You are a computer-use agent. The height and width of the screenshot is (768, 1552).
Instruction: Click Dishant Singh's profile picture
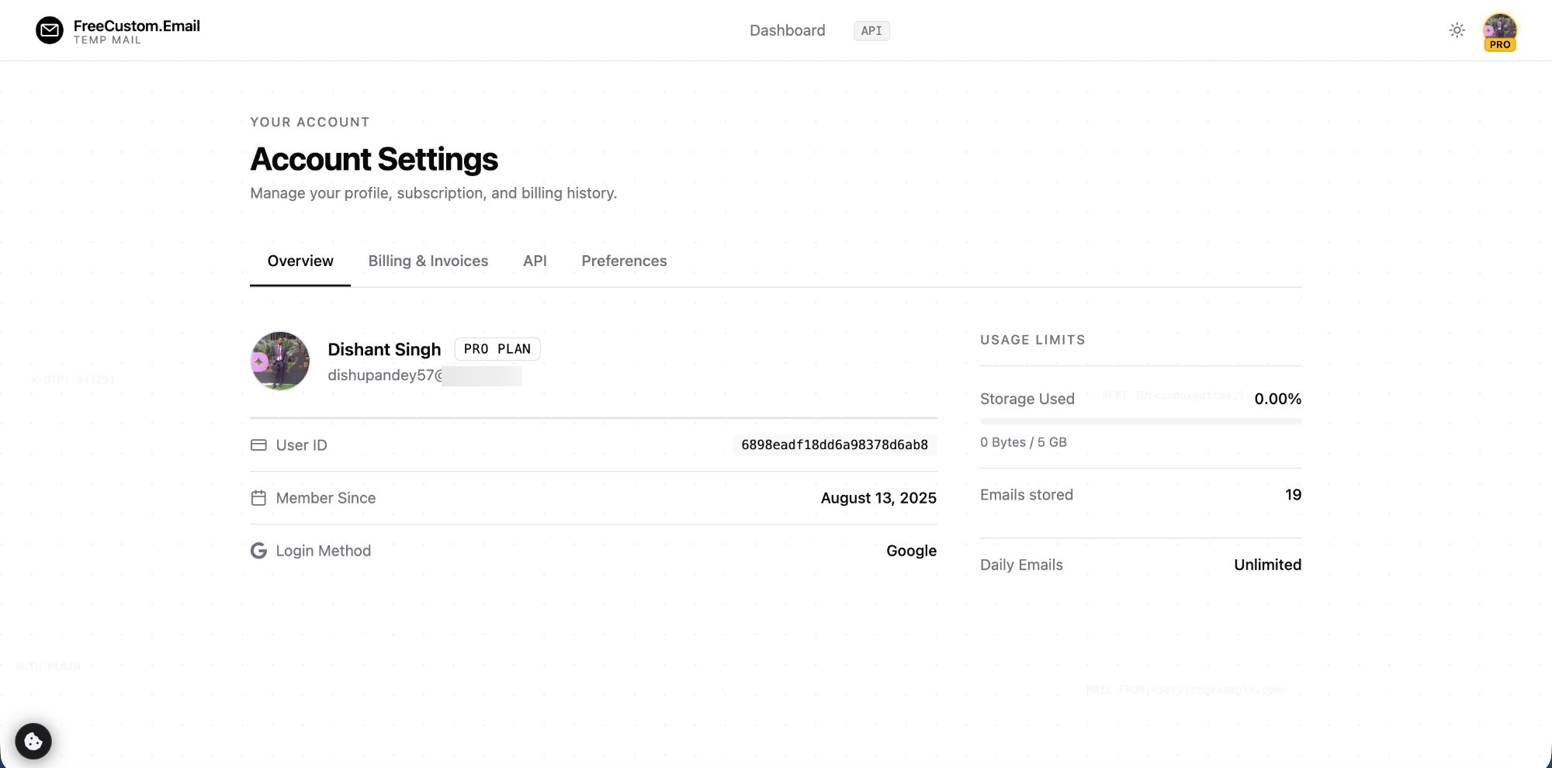(280, 361)
